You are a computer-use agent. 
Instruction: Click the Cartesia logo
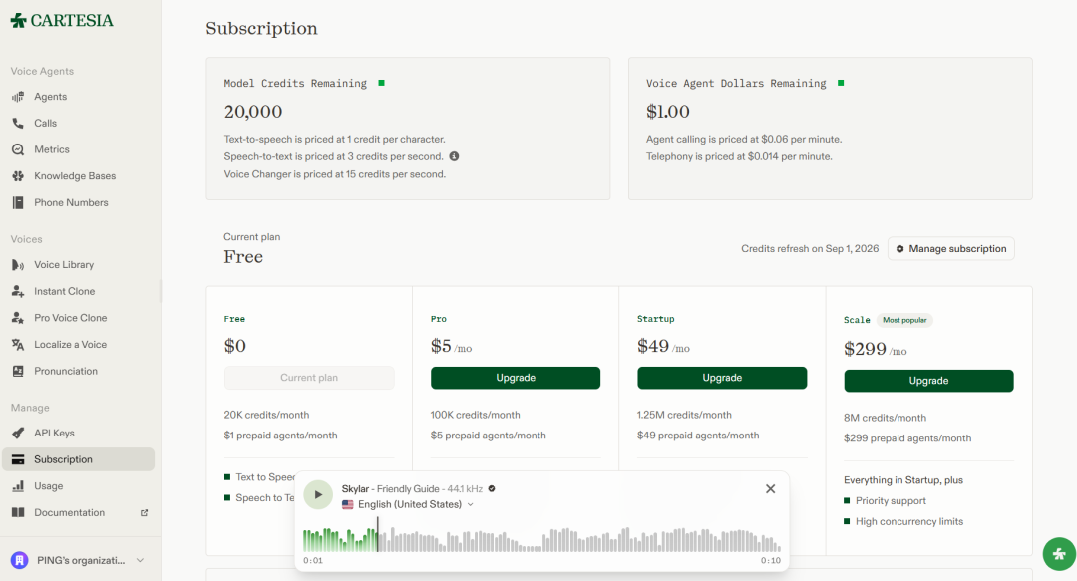[x=62, y=21]
